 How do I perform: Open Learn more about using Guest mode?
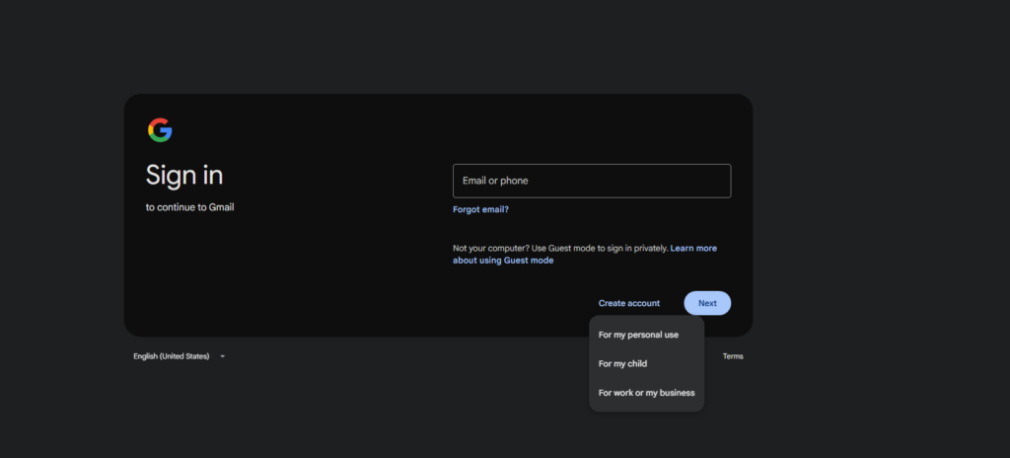click(585, 254)
